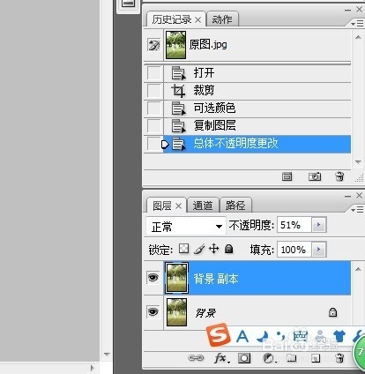Screen dimensions: 365x374
Task: Create new snapshot camera icon
Action: [315, 176]
